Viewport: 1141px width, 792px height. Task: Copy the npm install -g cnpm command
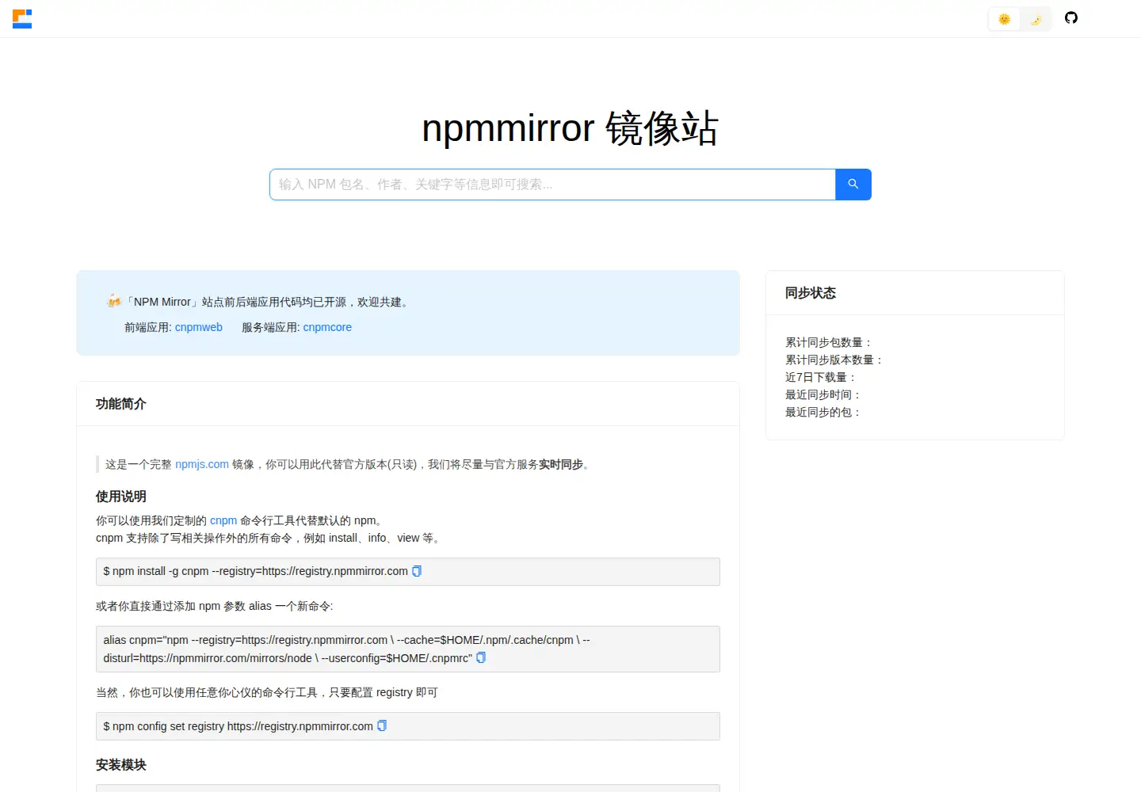[x=417, y=571]
